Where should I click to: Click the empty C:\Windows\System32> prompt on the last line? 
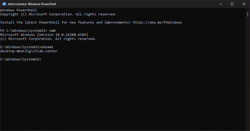click(20, 59)
